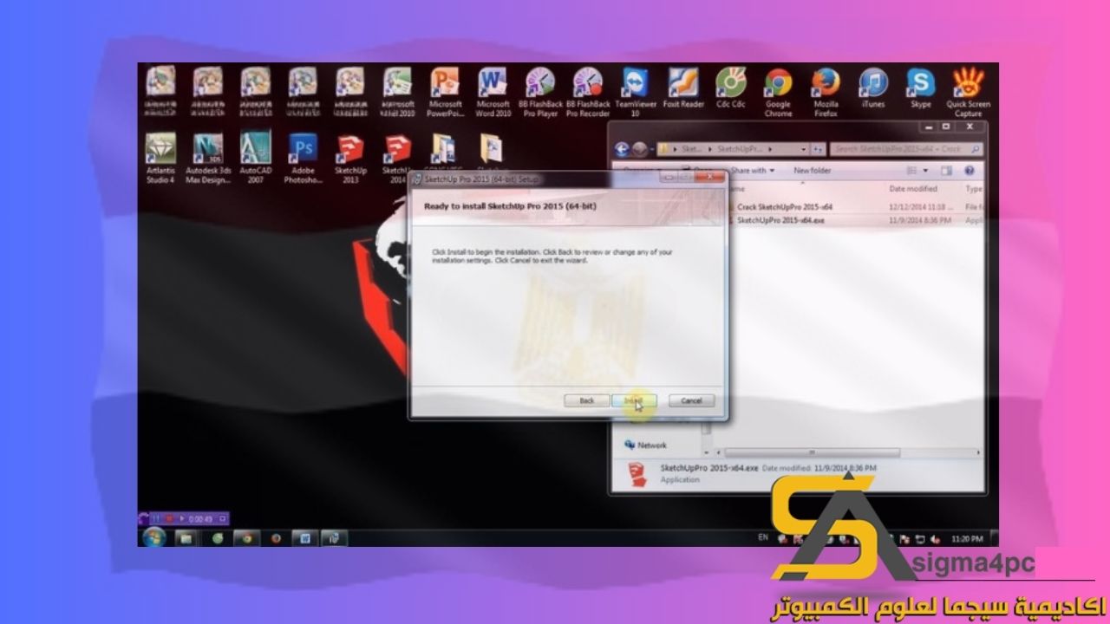Click the Windows Start button
This screenshot has height=624, width=1110.
pos(153,537)
